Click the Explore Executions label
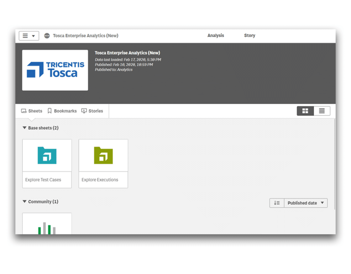This screenshot has width=351, height=274. [x=100, y=180]
